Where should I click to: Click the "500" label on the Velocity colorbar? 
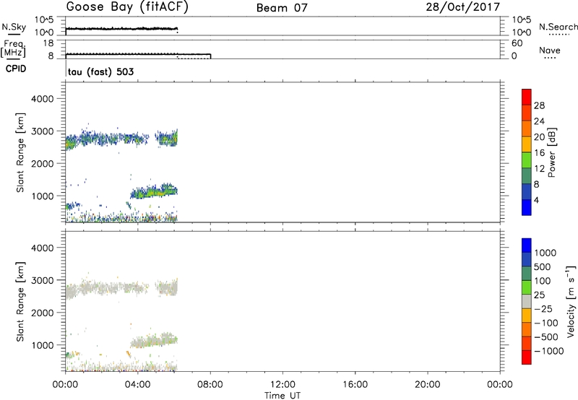pos(543,266)
